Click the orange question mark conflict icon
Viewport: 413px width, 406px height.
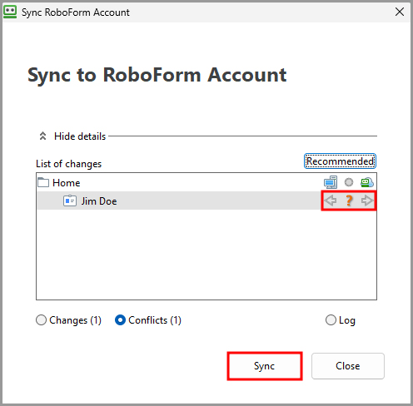[349, 201]
